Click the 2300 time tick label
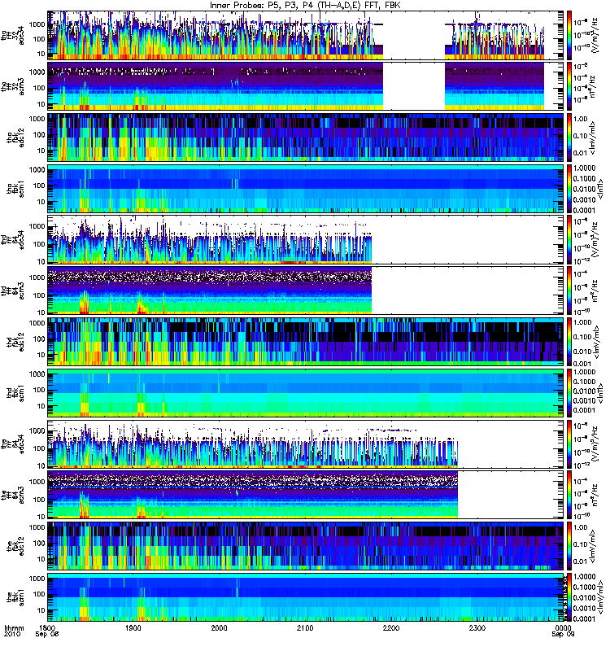Image resolution: width=610 pixels, height=651 pixels. coord(477,627)
